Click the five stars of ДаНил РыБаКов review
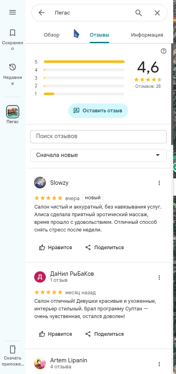 tap(48, 292)
